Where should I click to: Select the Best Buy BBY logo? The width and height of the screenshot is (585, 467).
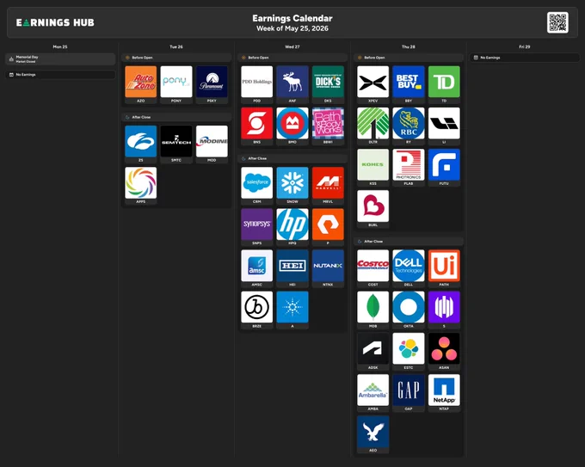click(408, 82)
